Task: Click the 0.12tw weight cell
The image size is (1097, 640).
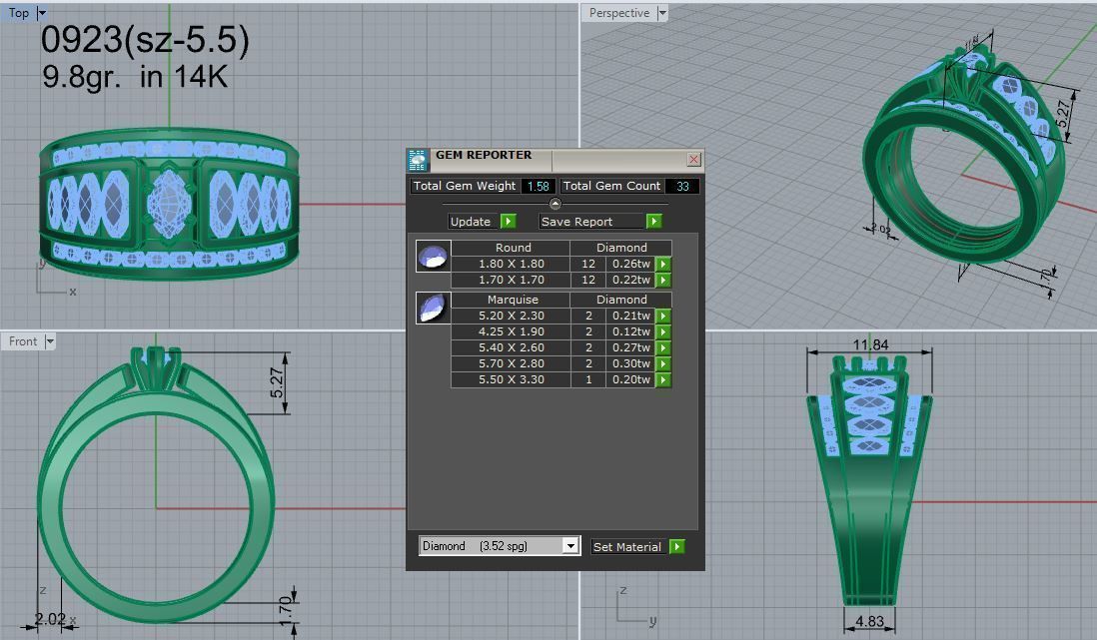Action: coord(631,331)
